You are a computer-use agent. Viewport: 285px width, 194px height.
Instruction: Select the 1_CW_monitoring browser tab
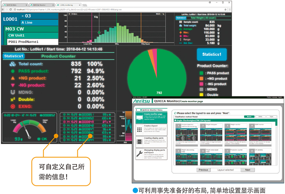coord(68,5)
